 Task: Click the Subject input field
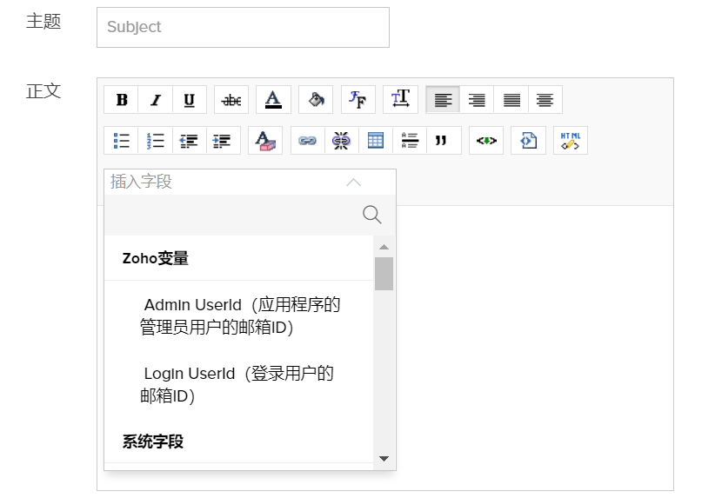[x=243, y=27]
